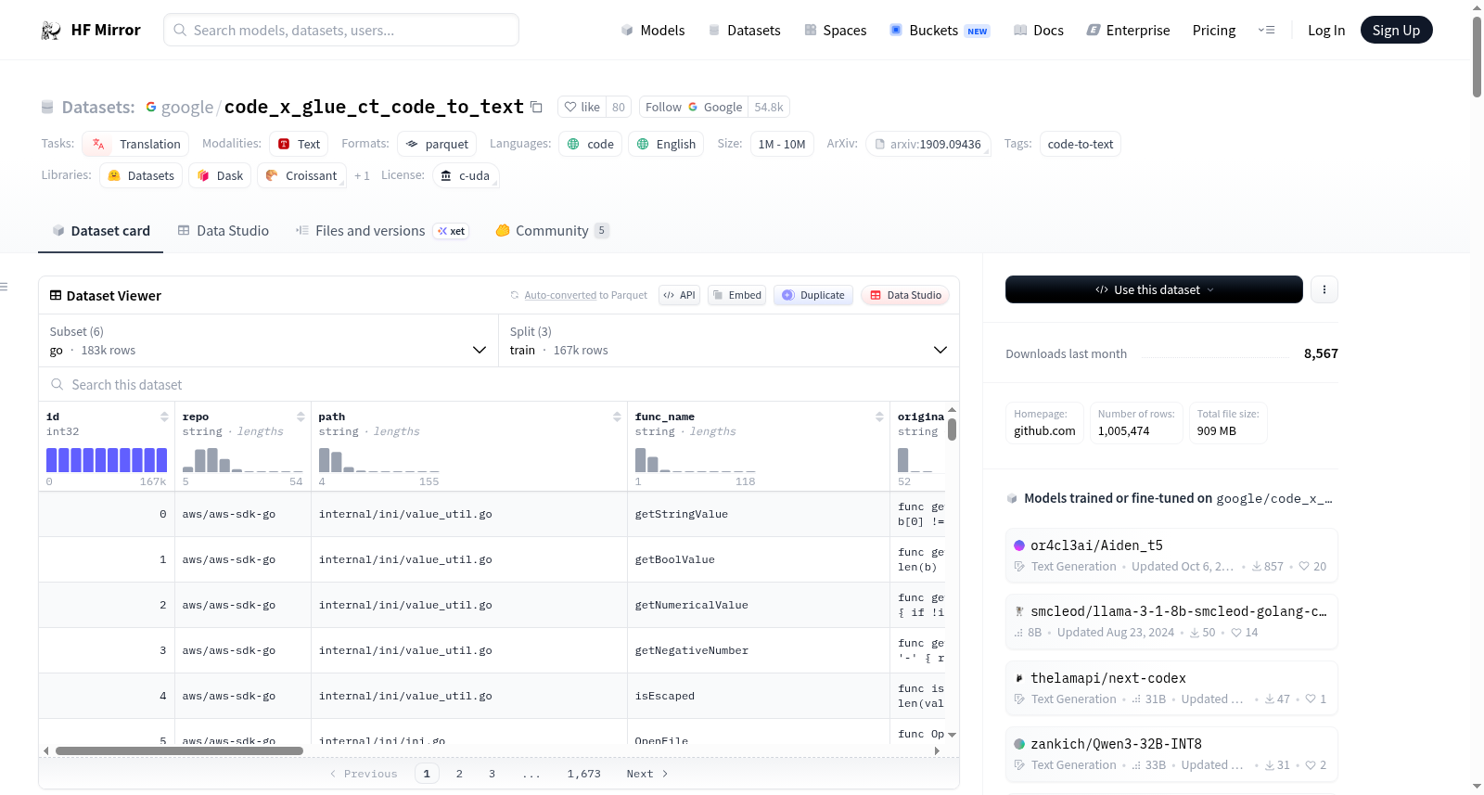Sort the path column
Screen dimensions: 1484x795
tap(617, 417)
